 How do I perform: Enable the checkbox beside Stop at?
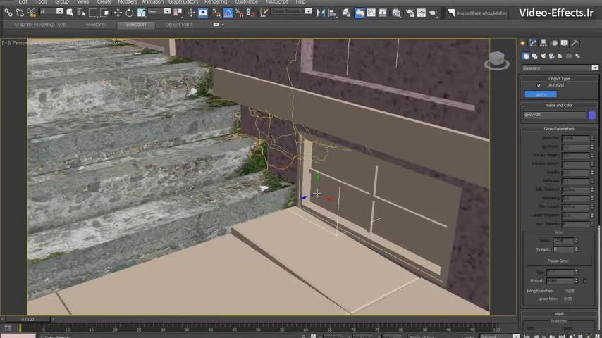584,281
